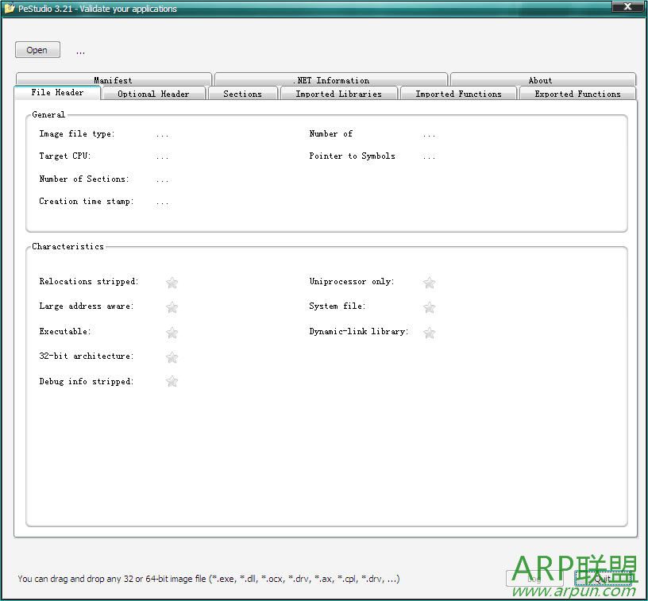
Task: Click the Quit button
Action: pyautogui.click(x=604, y=579)
